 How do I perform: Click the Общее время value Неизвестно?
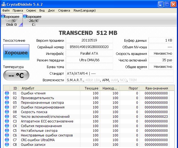[x=161, y=66]
